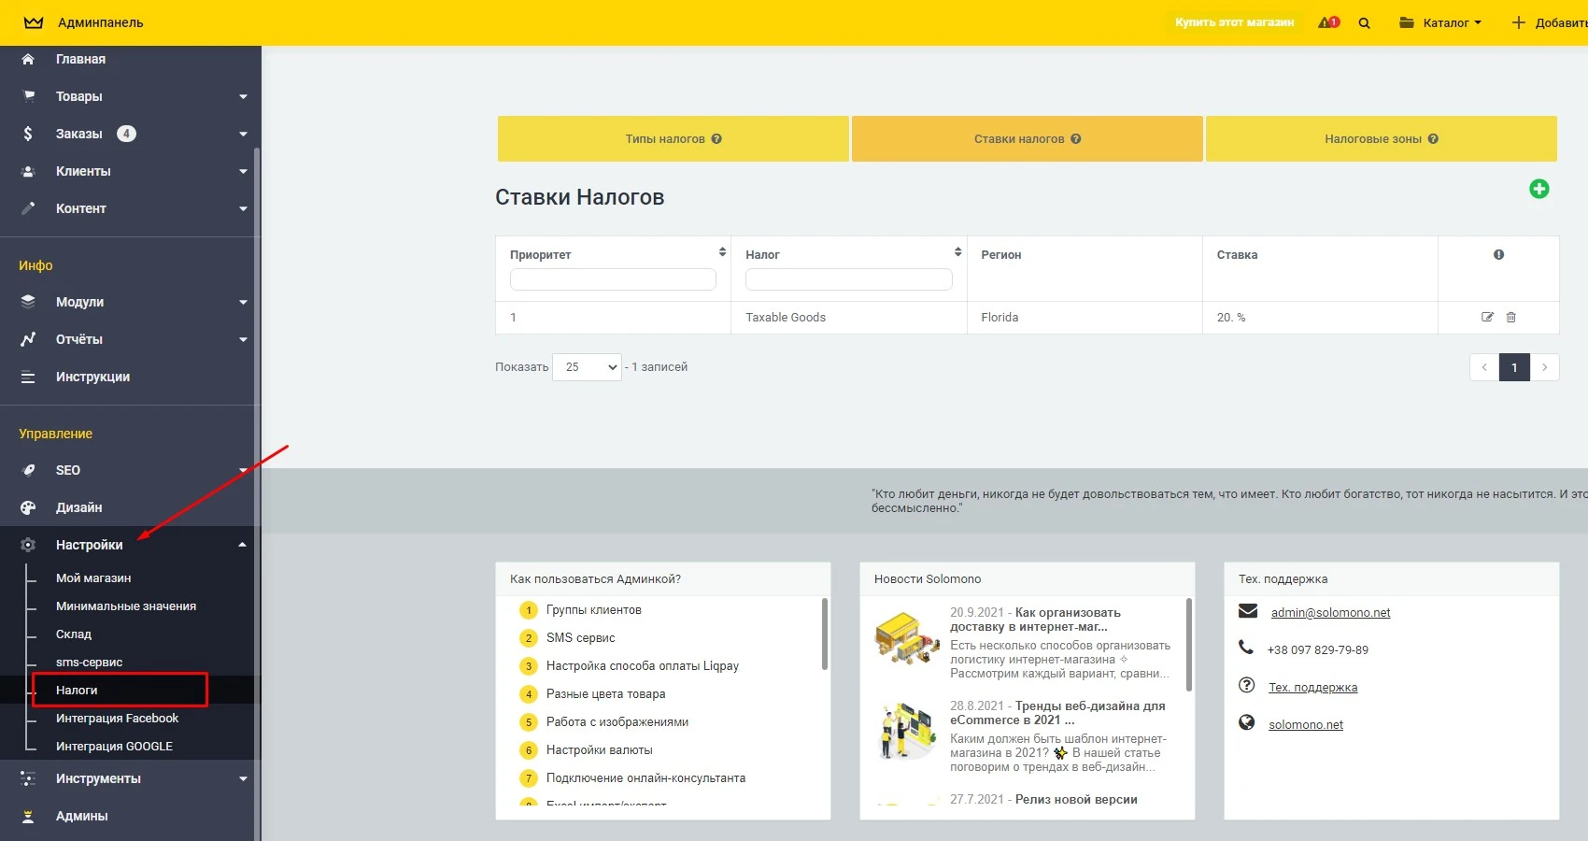Sort the table by the Налог column
This screenshot has width=1588, height=841.
coord(957,251)
